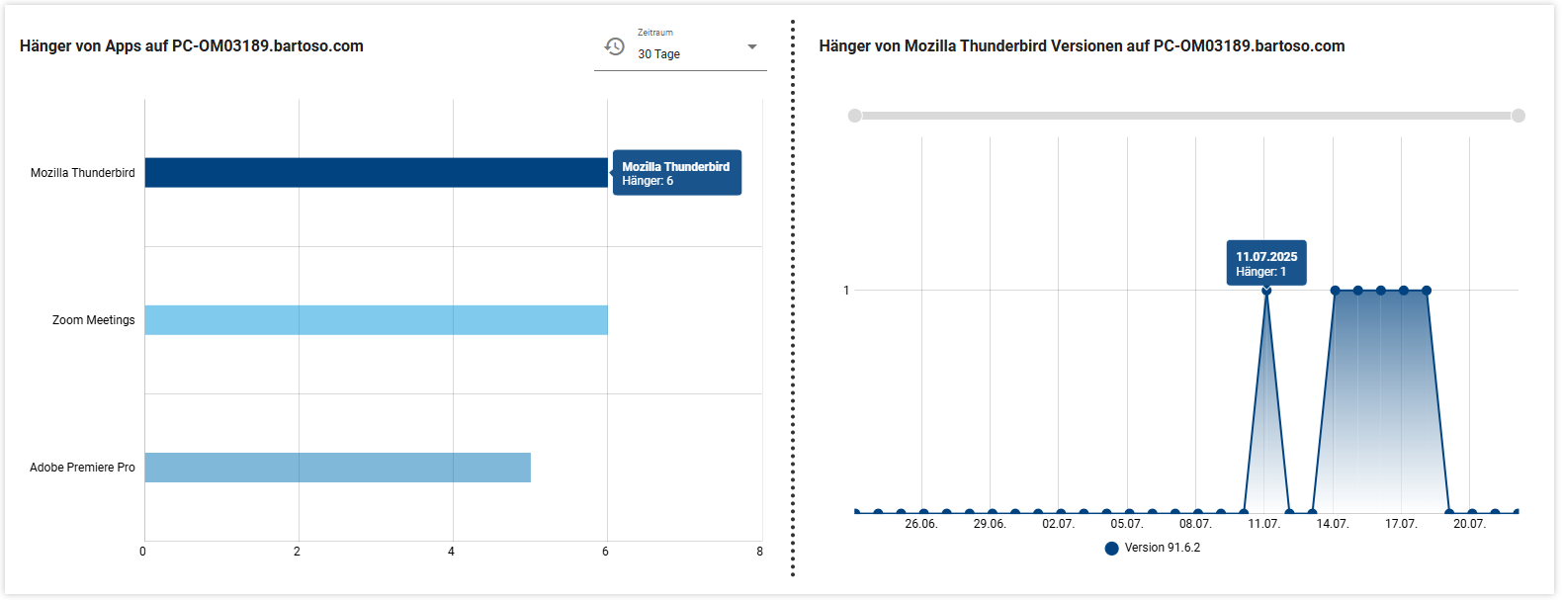The width and height of the screenshot is (1562, 600).
Task: Click the 26.06. date label on the x-axis
Action: tap(920, 524)
